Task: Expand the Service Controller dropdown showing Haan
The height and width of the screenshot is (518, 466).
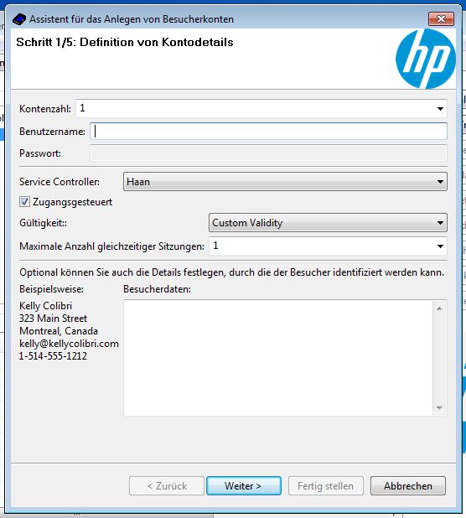Action: coord(285,181)
